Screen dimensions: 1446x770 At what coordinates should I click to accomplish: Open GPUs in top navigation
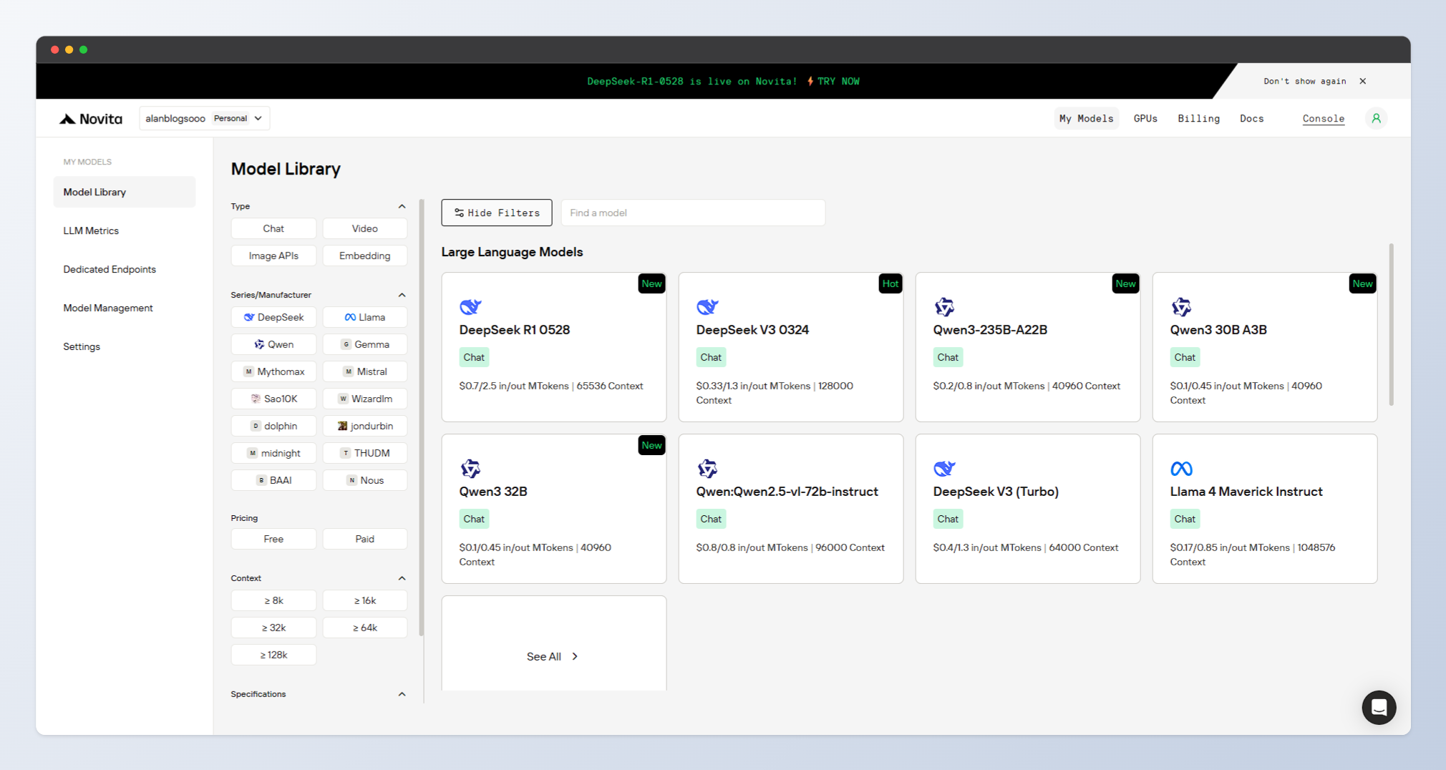click(1145, 119)
